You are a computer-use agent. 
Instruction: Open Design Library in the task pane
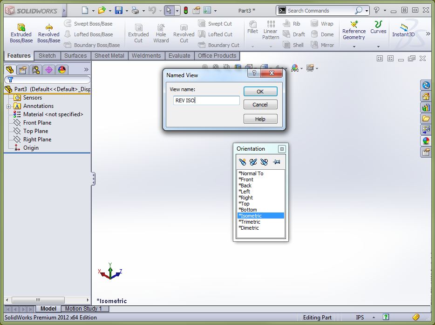426,107
